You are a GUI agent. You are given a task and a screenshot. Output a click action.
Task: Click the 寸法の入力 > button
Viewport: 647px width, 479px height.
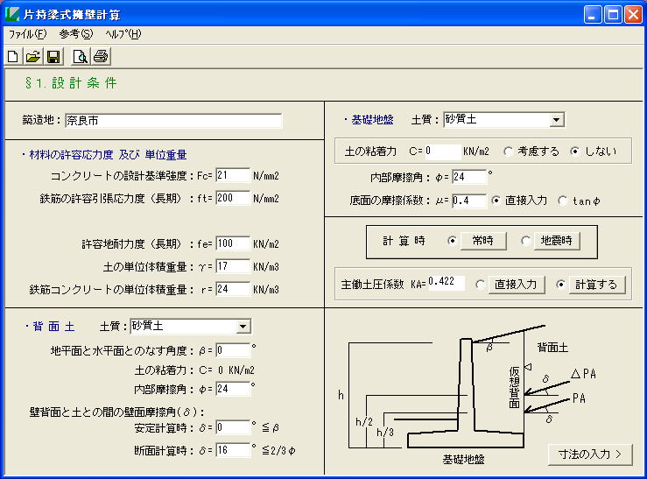pos(589,454)
